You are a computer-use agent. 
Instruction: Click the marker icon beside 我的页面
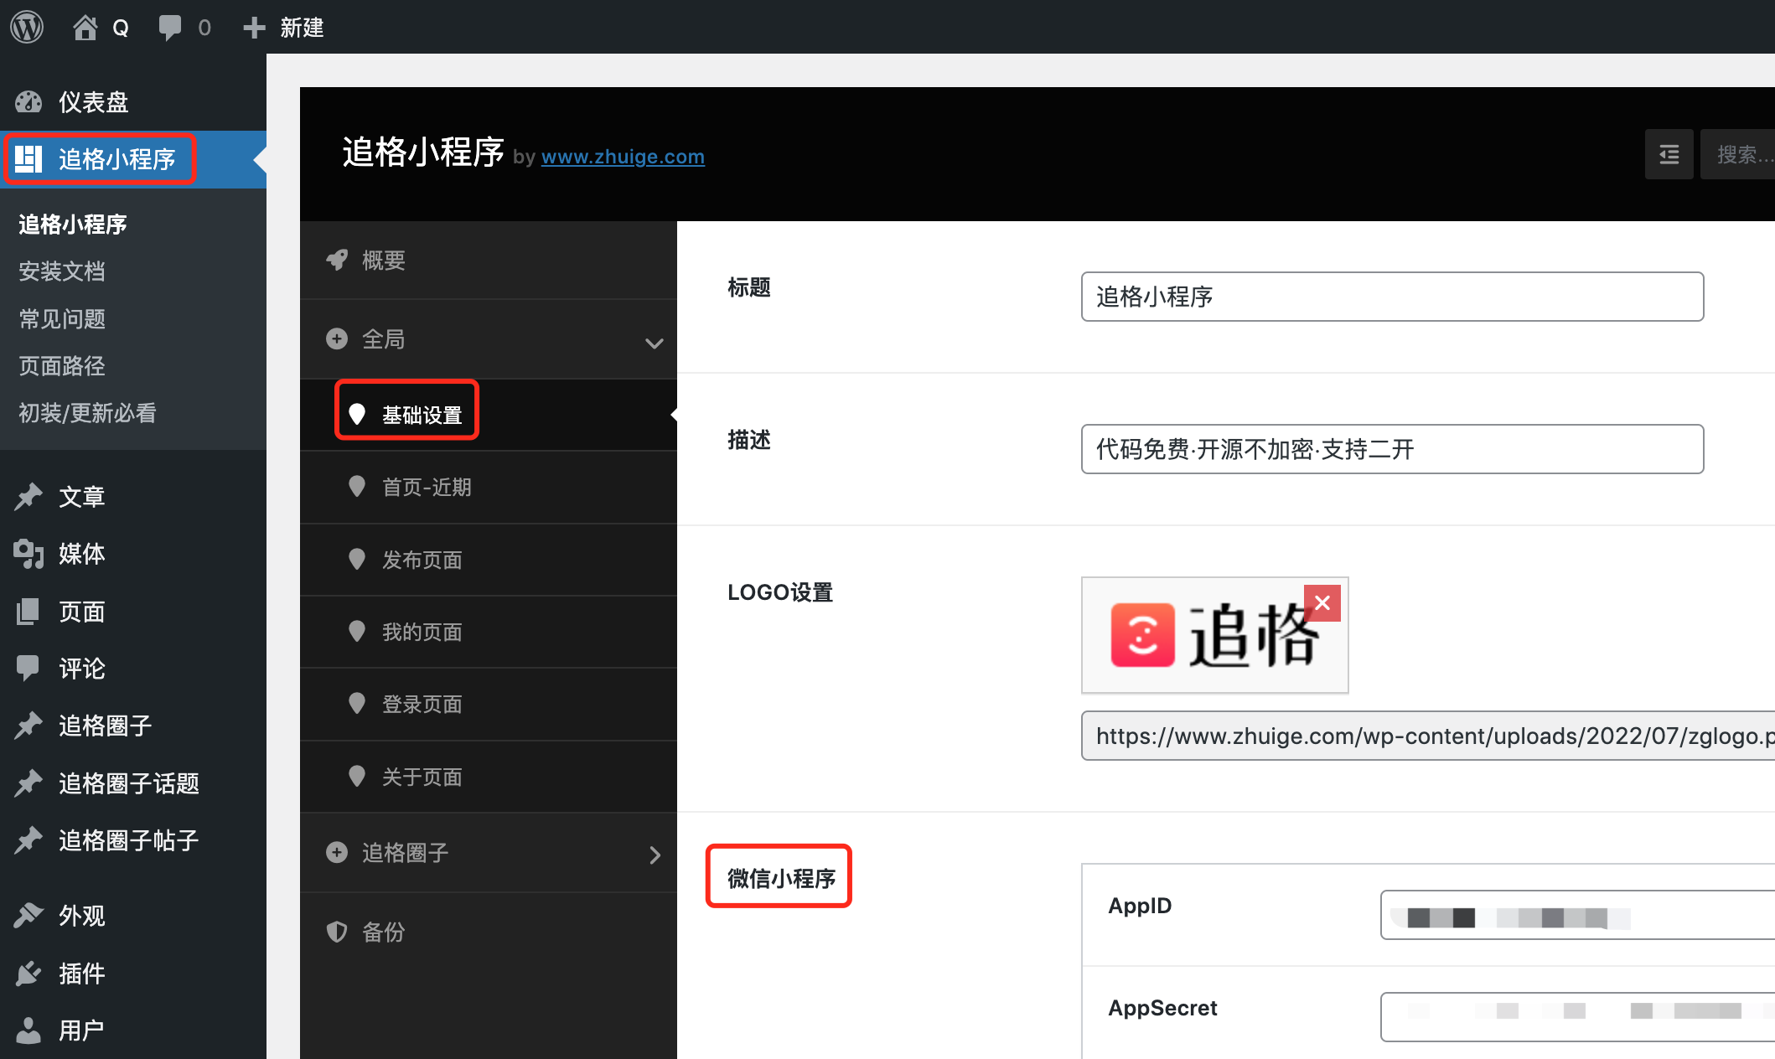click(x=357, y=632)
